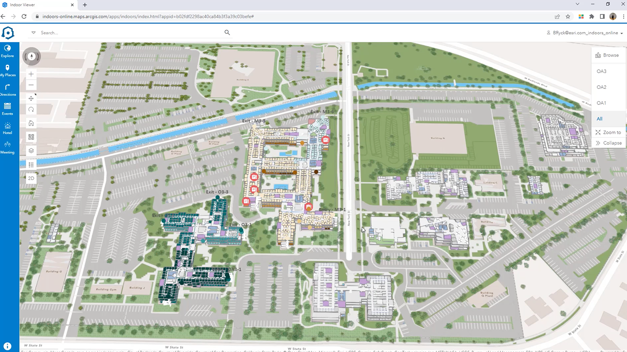Select the Explore tool in the sidebar
Screen dimensions: 627x352
pos(7,51)
